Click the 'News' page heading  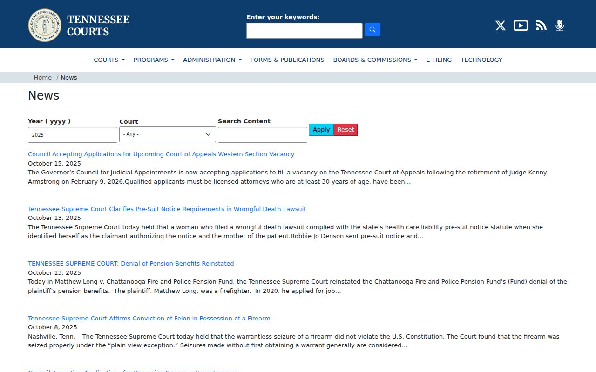coord(44,95)
